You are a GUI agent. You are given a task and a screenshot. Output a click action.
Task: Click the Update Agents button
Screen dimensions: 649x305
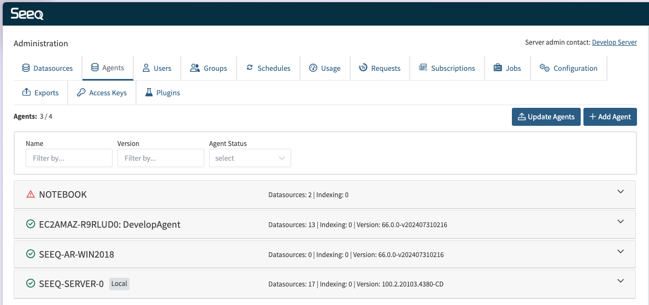click(x=546, y=117)
